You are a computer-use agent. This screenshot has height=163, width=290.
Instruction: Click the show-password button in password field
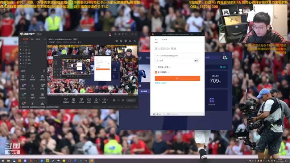[x=196, y=60]
